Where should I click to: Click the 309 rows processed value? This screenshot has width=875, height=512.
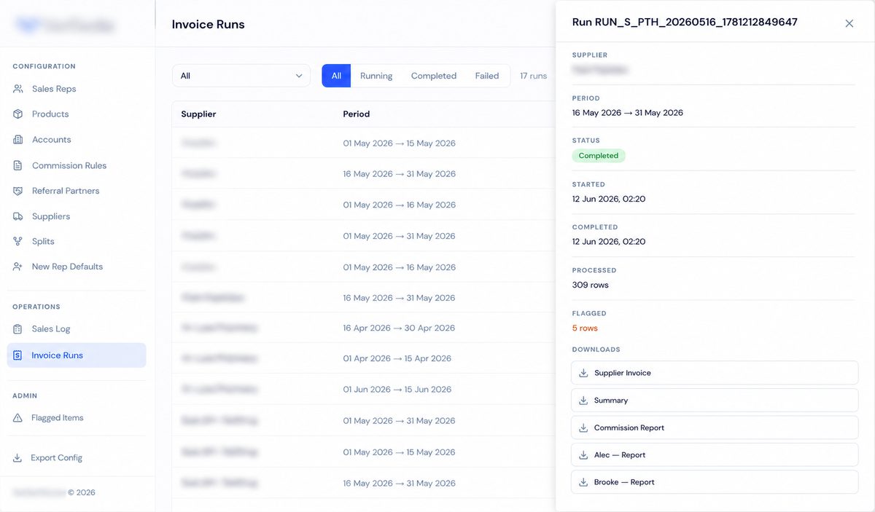591,285
